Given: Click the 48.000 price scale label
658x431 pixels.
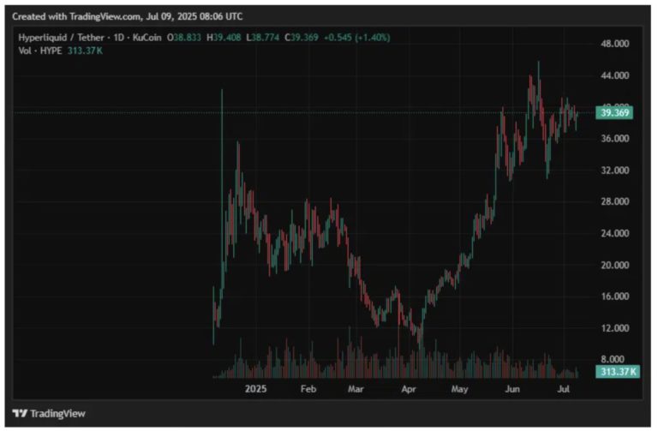Looking at the screenshot, I should pos(615,44).
